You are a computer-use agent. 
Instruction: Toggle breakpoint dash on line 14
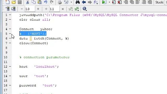click(10, 76)
